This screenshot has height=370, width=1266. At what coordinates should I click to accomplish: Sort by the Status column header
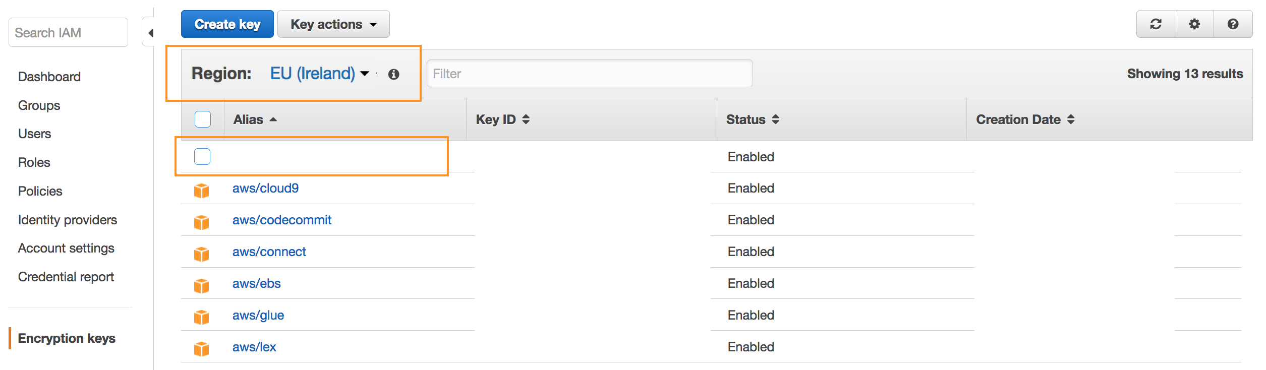[753, 119]
